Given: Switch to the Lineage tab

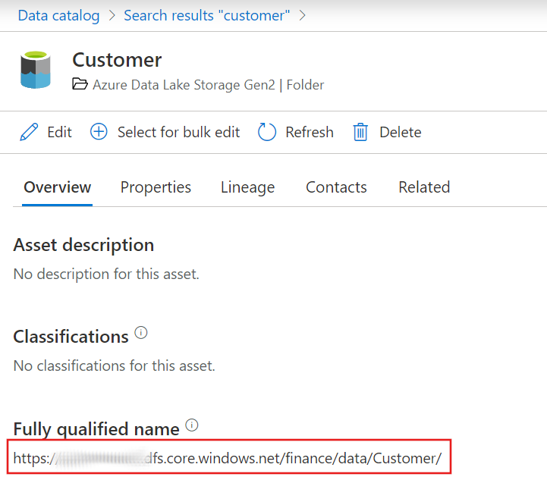Looking at the screenshot, I should click(x=247, y=187).
